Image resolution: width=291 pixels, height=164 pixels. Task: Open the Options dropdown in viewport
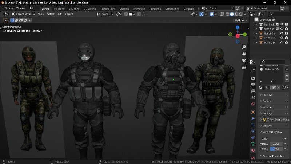coord(241,20)
